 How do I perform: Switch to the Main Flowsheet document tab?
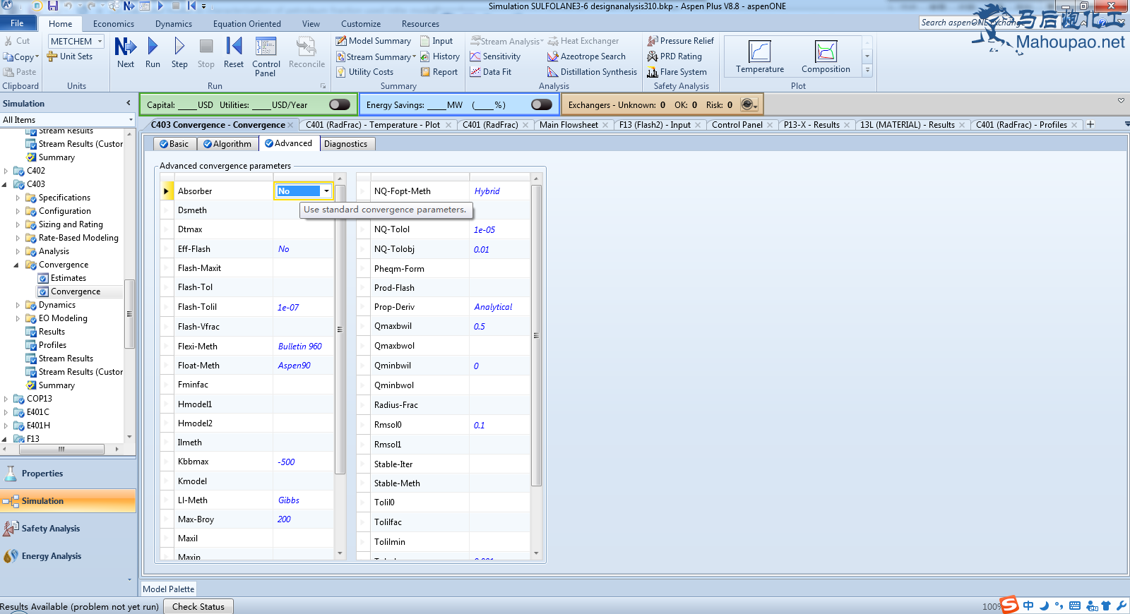click(569, 125)
